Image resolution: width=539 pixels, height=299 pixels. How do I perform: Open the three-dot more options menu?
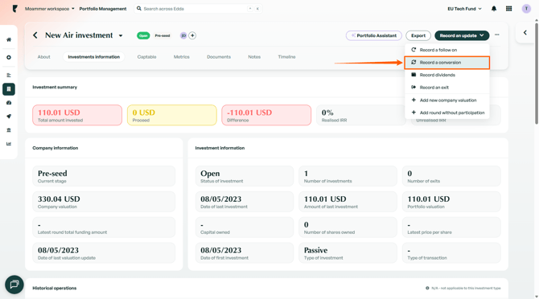(x=496, y=35)
